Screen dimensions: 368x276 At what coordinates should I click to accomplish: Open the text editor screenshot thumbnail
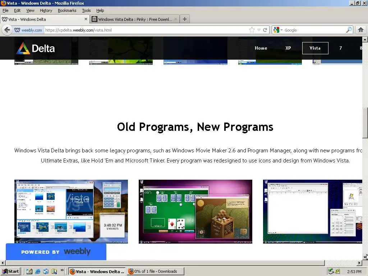coord(313,212)
